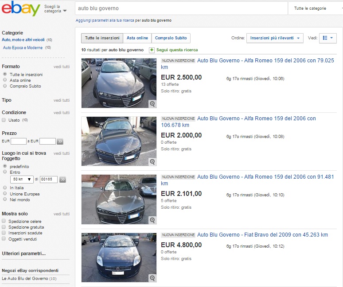The image size is (343, 287).
Task: Select the Asta online format radio
Action: pyautogui.click(x=4, y=80)
